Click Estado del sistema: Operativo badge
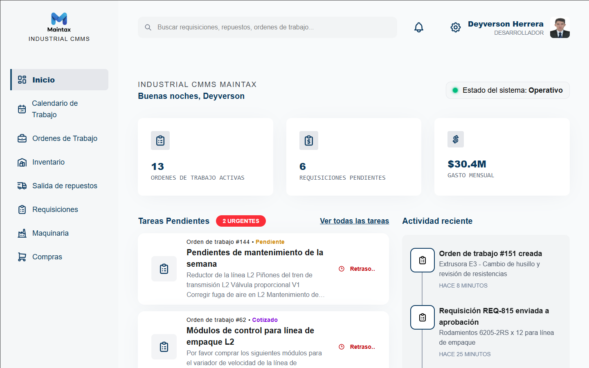The height and width of the screenshot is (368, 589). pyautogui.click(x=508, y=90)
